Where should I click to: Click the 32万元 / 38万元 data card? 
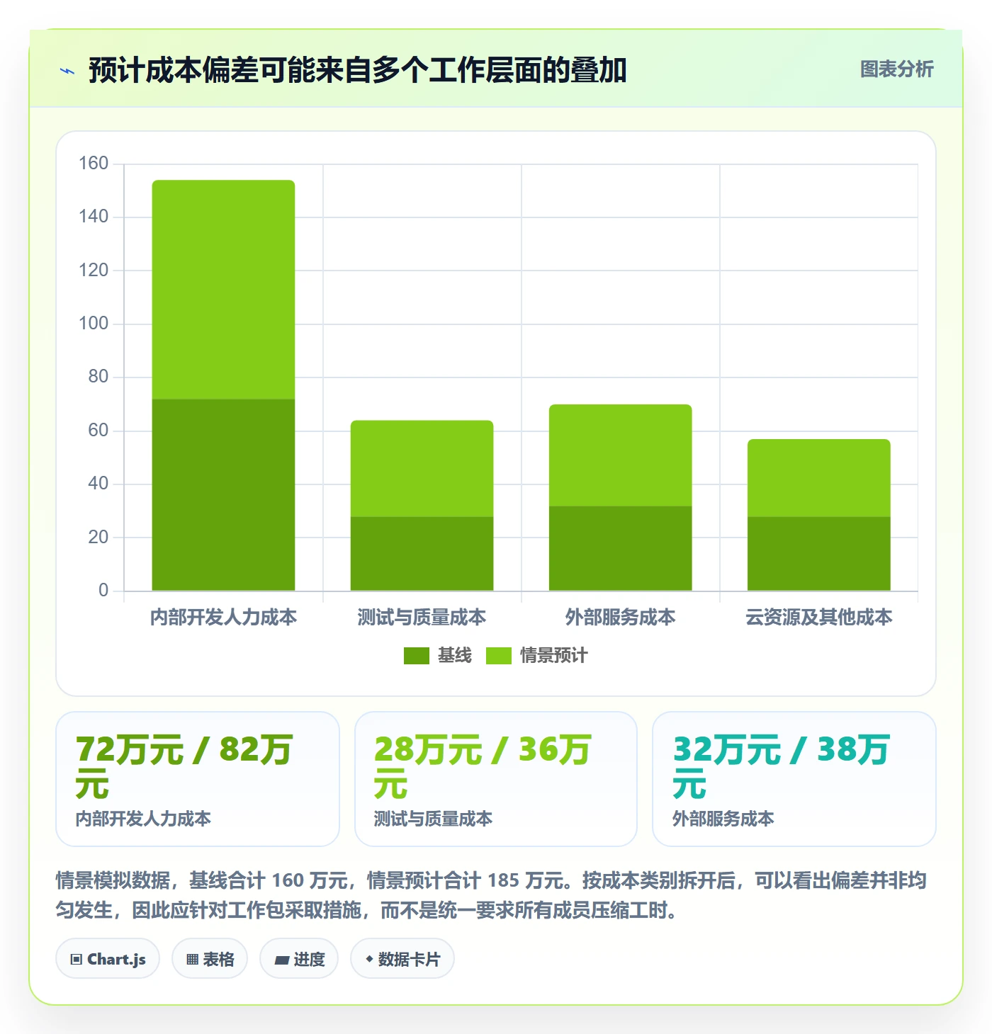point(794,779)
